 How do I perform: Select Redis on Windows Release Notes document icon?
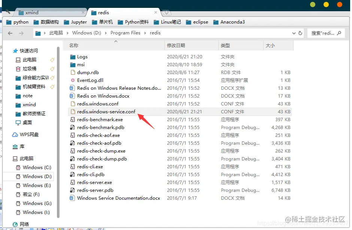point(72,88)
